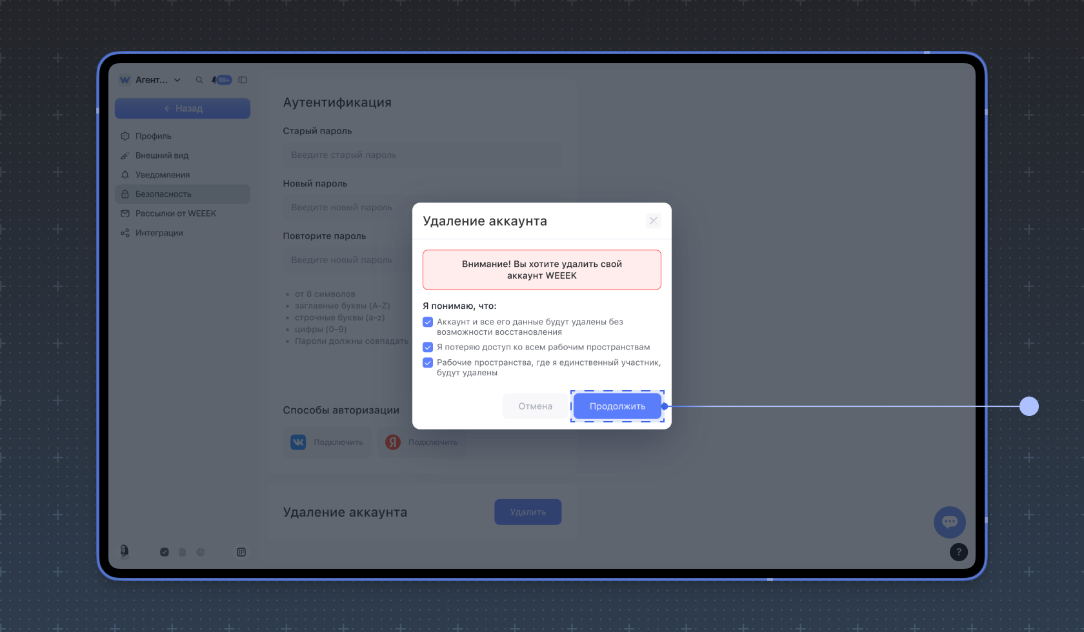Screen dimensions: 1084x632
Task: Click the question mark help icon
Action: pyautogui.click(x=958, y=552)
